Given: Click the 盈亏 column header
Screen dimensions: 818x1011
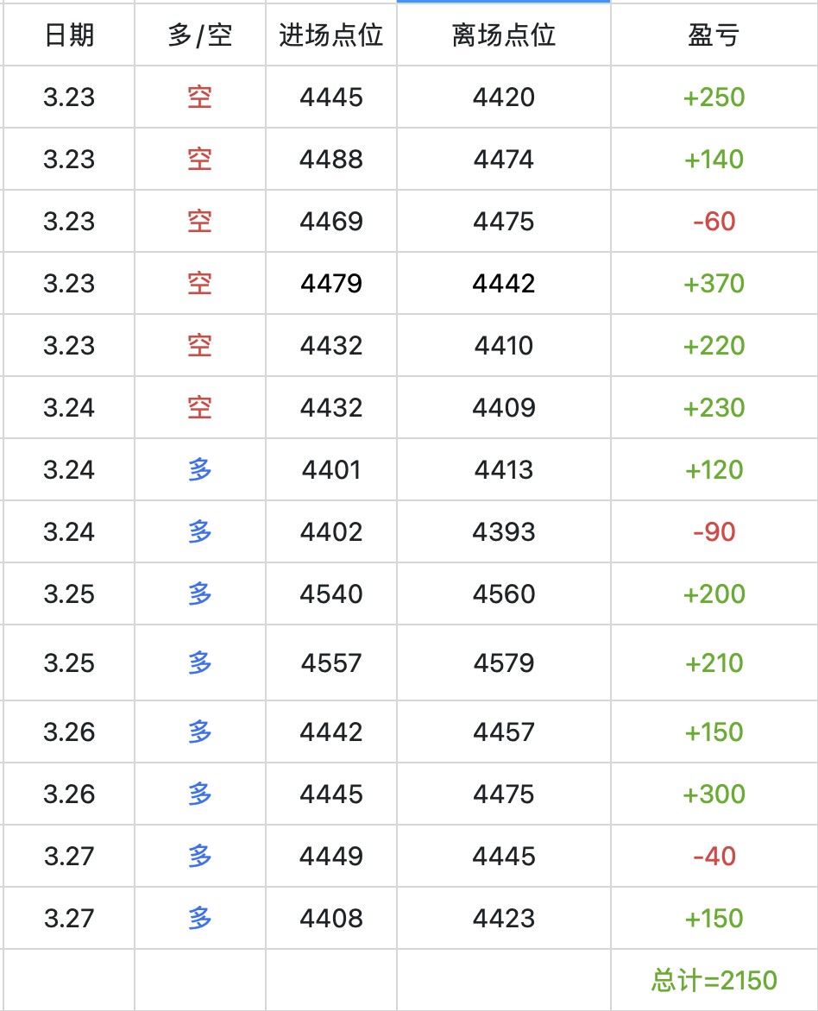Looking at the screenshot, I should click(x=714, y=35).
